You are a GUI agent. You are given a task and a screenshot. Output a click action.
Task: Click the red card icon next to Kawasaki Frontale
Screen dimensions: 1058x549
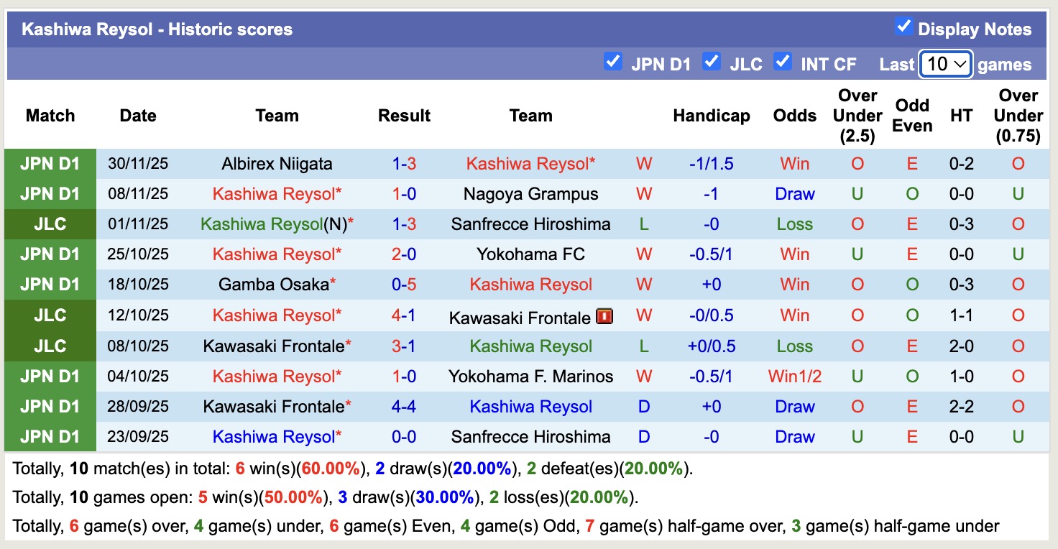[x=603, y=315]
